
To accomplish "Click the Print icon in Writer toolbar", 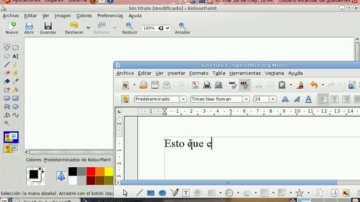I will (x=207, y=85).
